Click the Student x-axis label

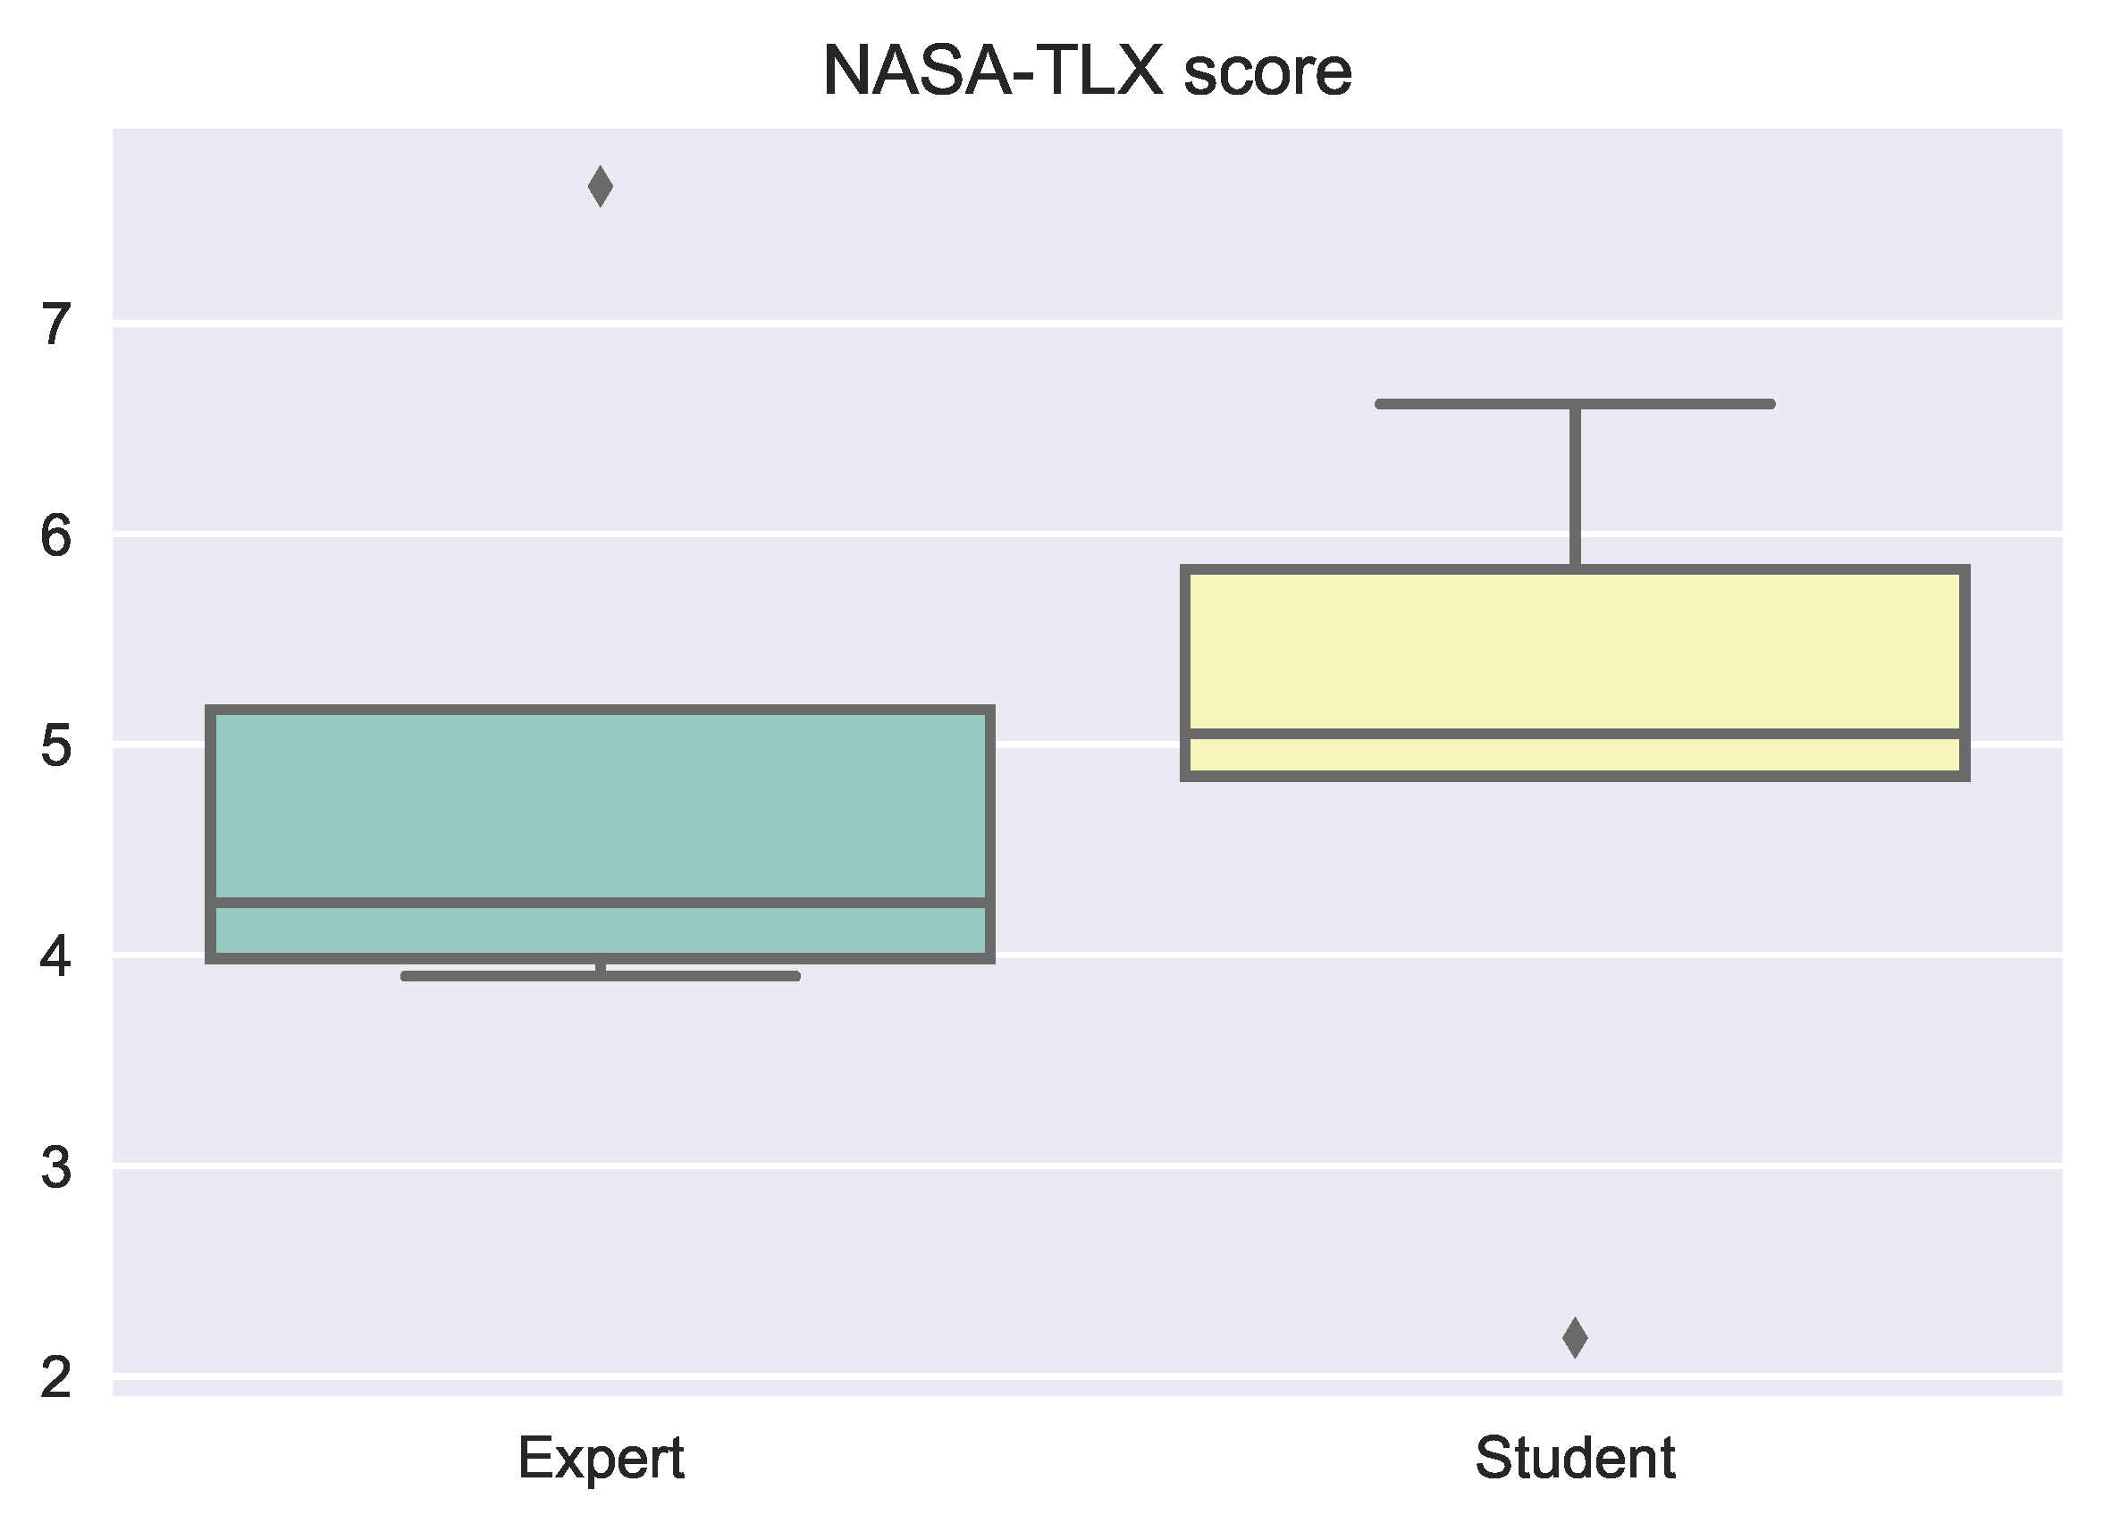tap(1575, 1457)
